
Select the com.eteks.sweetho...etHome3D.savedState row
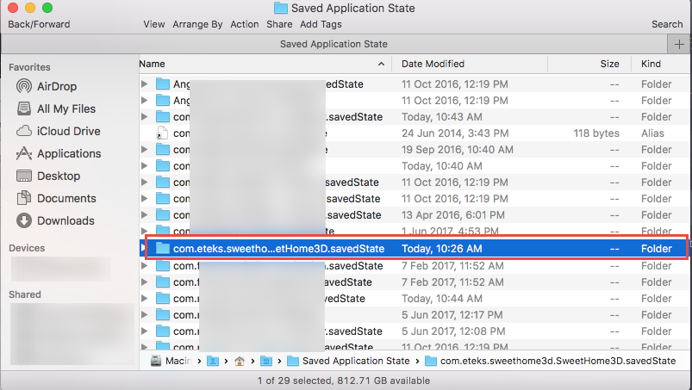pyautogui.click(x=415, y=249)
